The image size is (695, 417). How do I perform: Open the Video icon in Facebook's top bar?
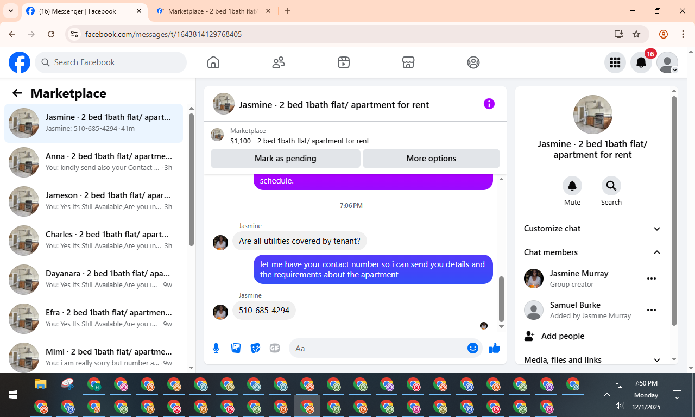point(343,62)
